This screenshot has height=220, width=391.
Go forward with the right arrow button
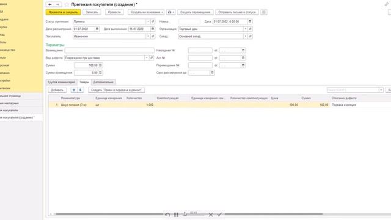point(57,4)
